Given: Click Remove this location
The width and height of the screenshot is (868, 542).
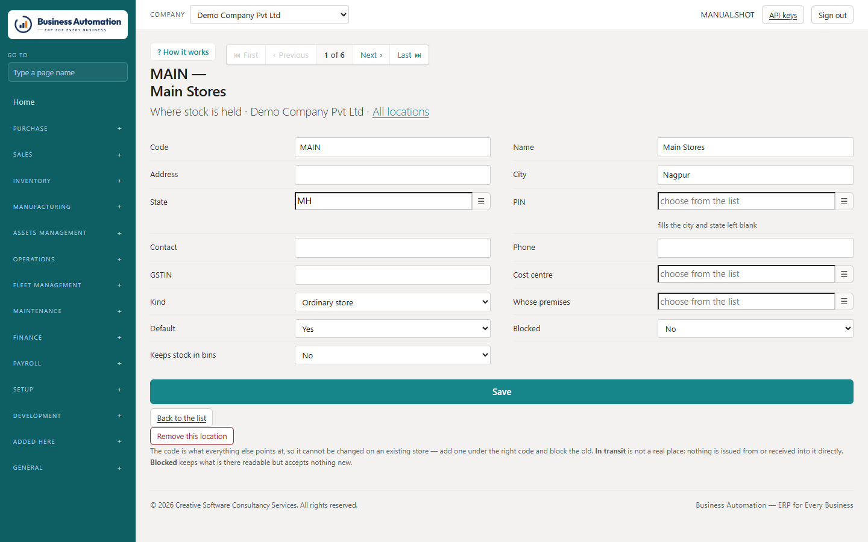Looking at the screenshot, I should click(192, 436).
